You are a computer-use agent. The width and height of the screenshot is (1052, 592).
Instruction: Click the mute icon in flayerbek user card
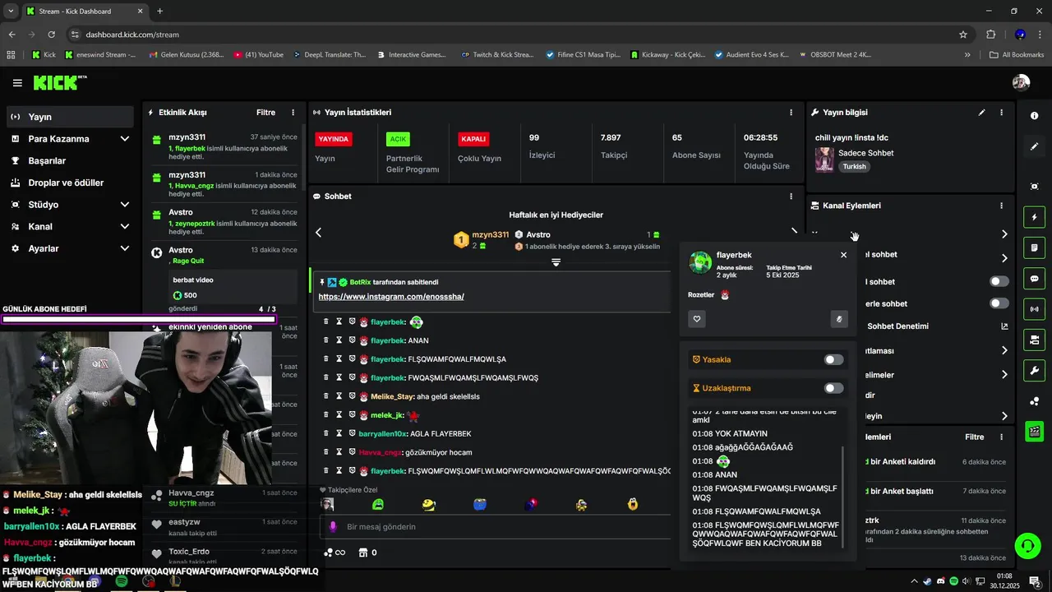tap(839, 319)
